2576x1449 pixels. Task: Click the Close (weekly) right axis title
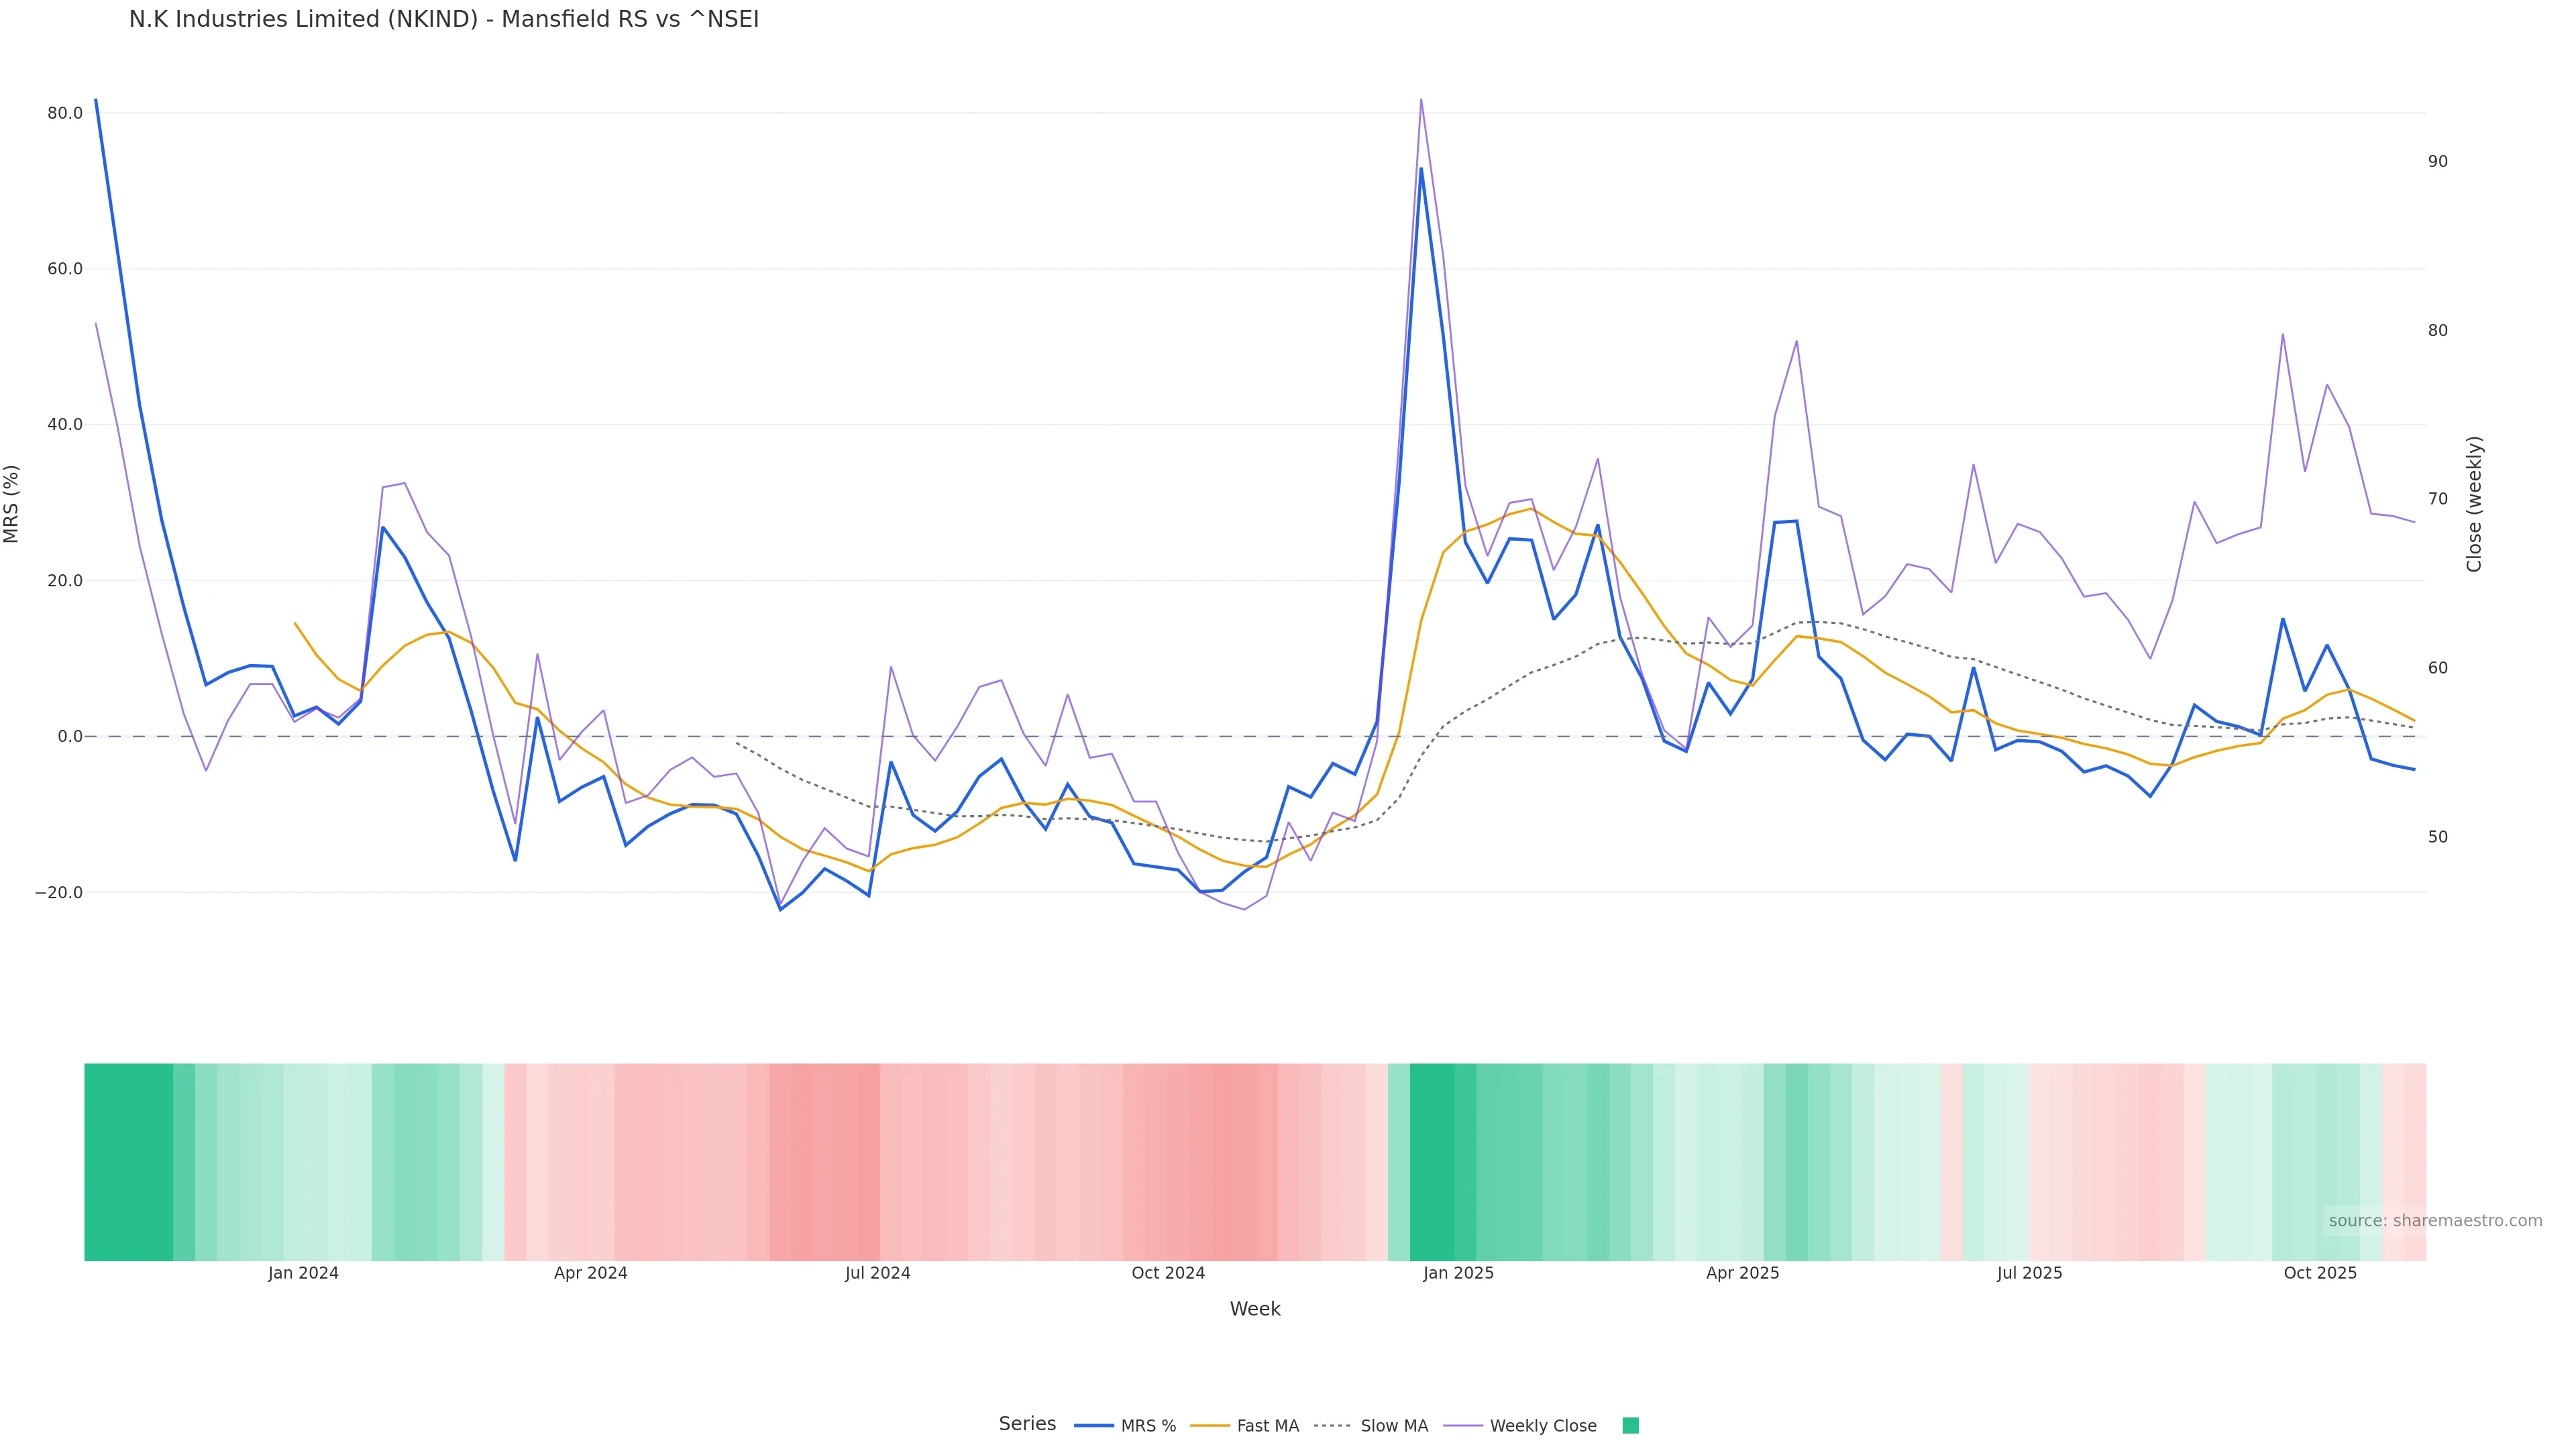[2474, 504]
